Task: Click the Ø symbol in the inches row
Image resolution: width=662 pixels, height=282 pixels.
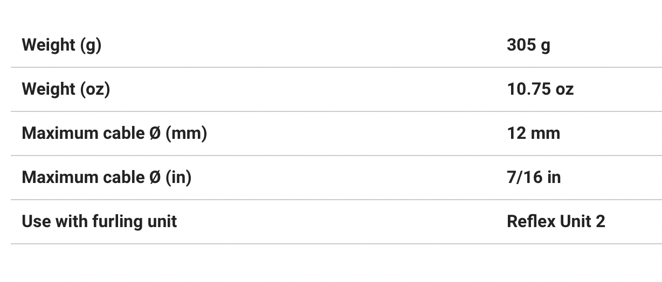Action: 155,178
